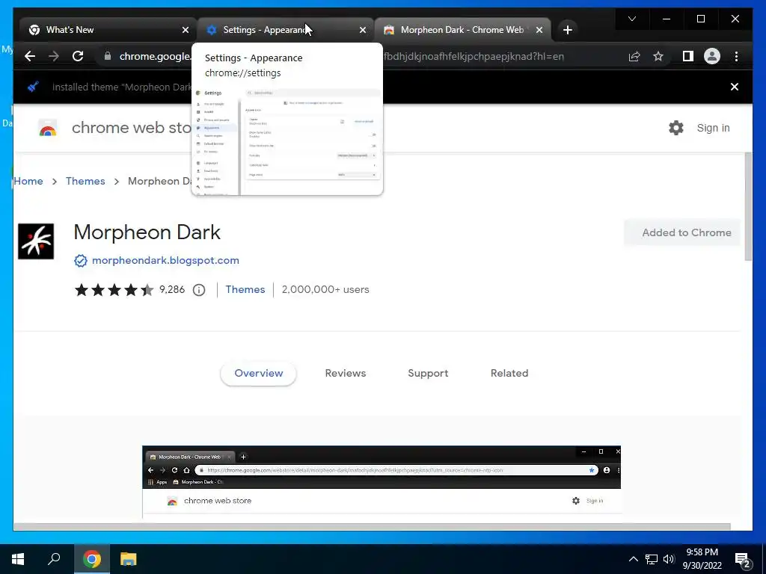Screen dimensions: 766x574
Task: Reload the current page
Action: [78, 56]
